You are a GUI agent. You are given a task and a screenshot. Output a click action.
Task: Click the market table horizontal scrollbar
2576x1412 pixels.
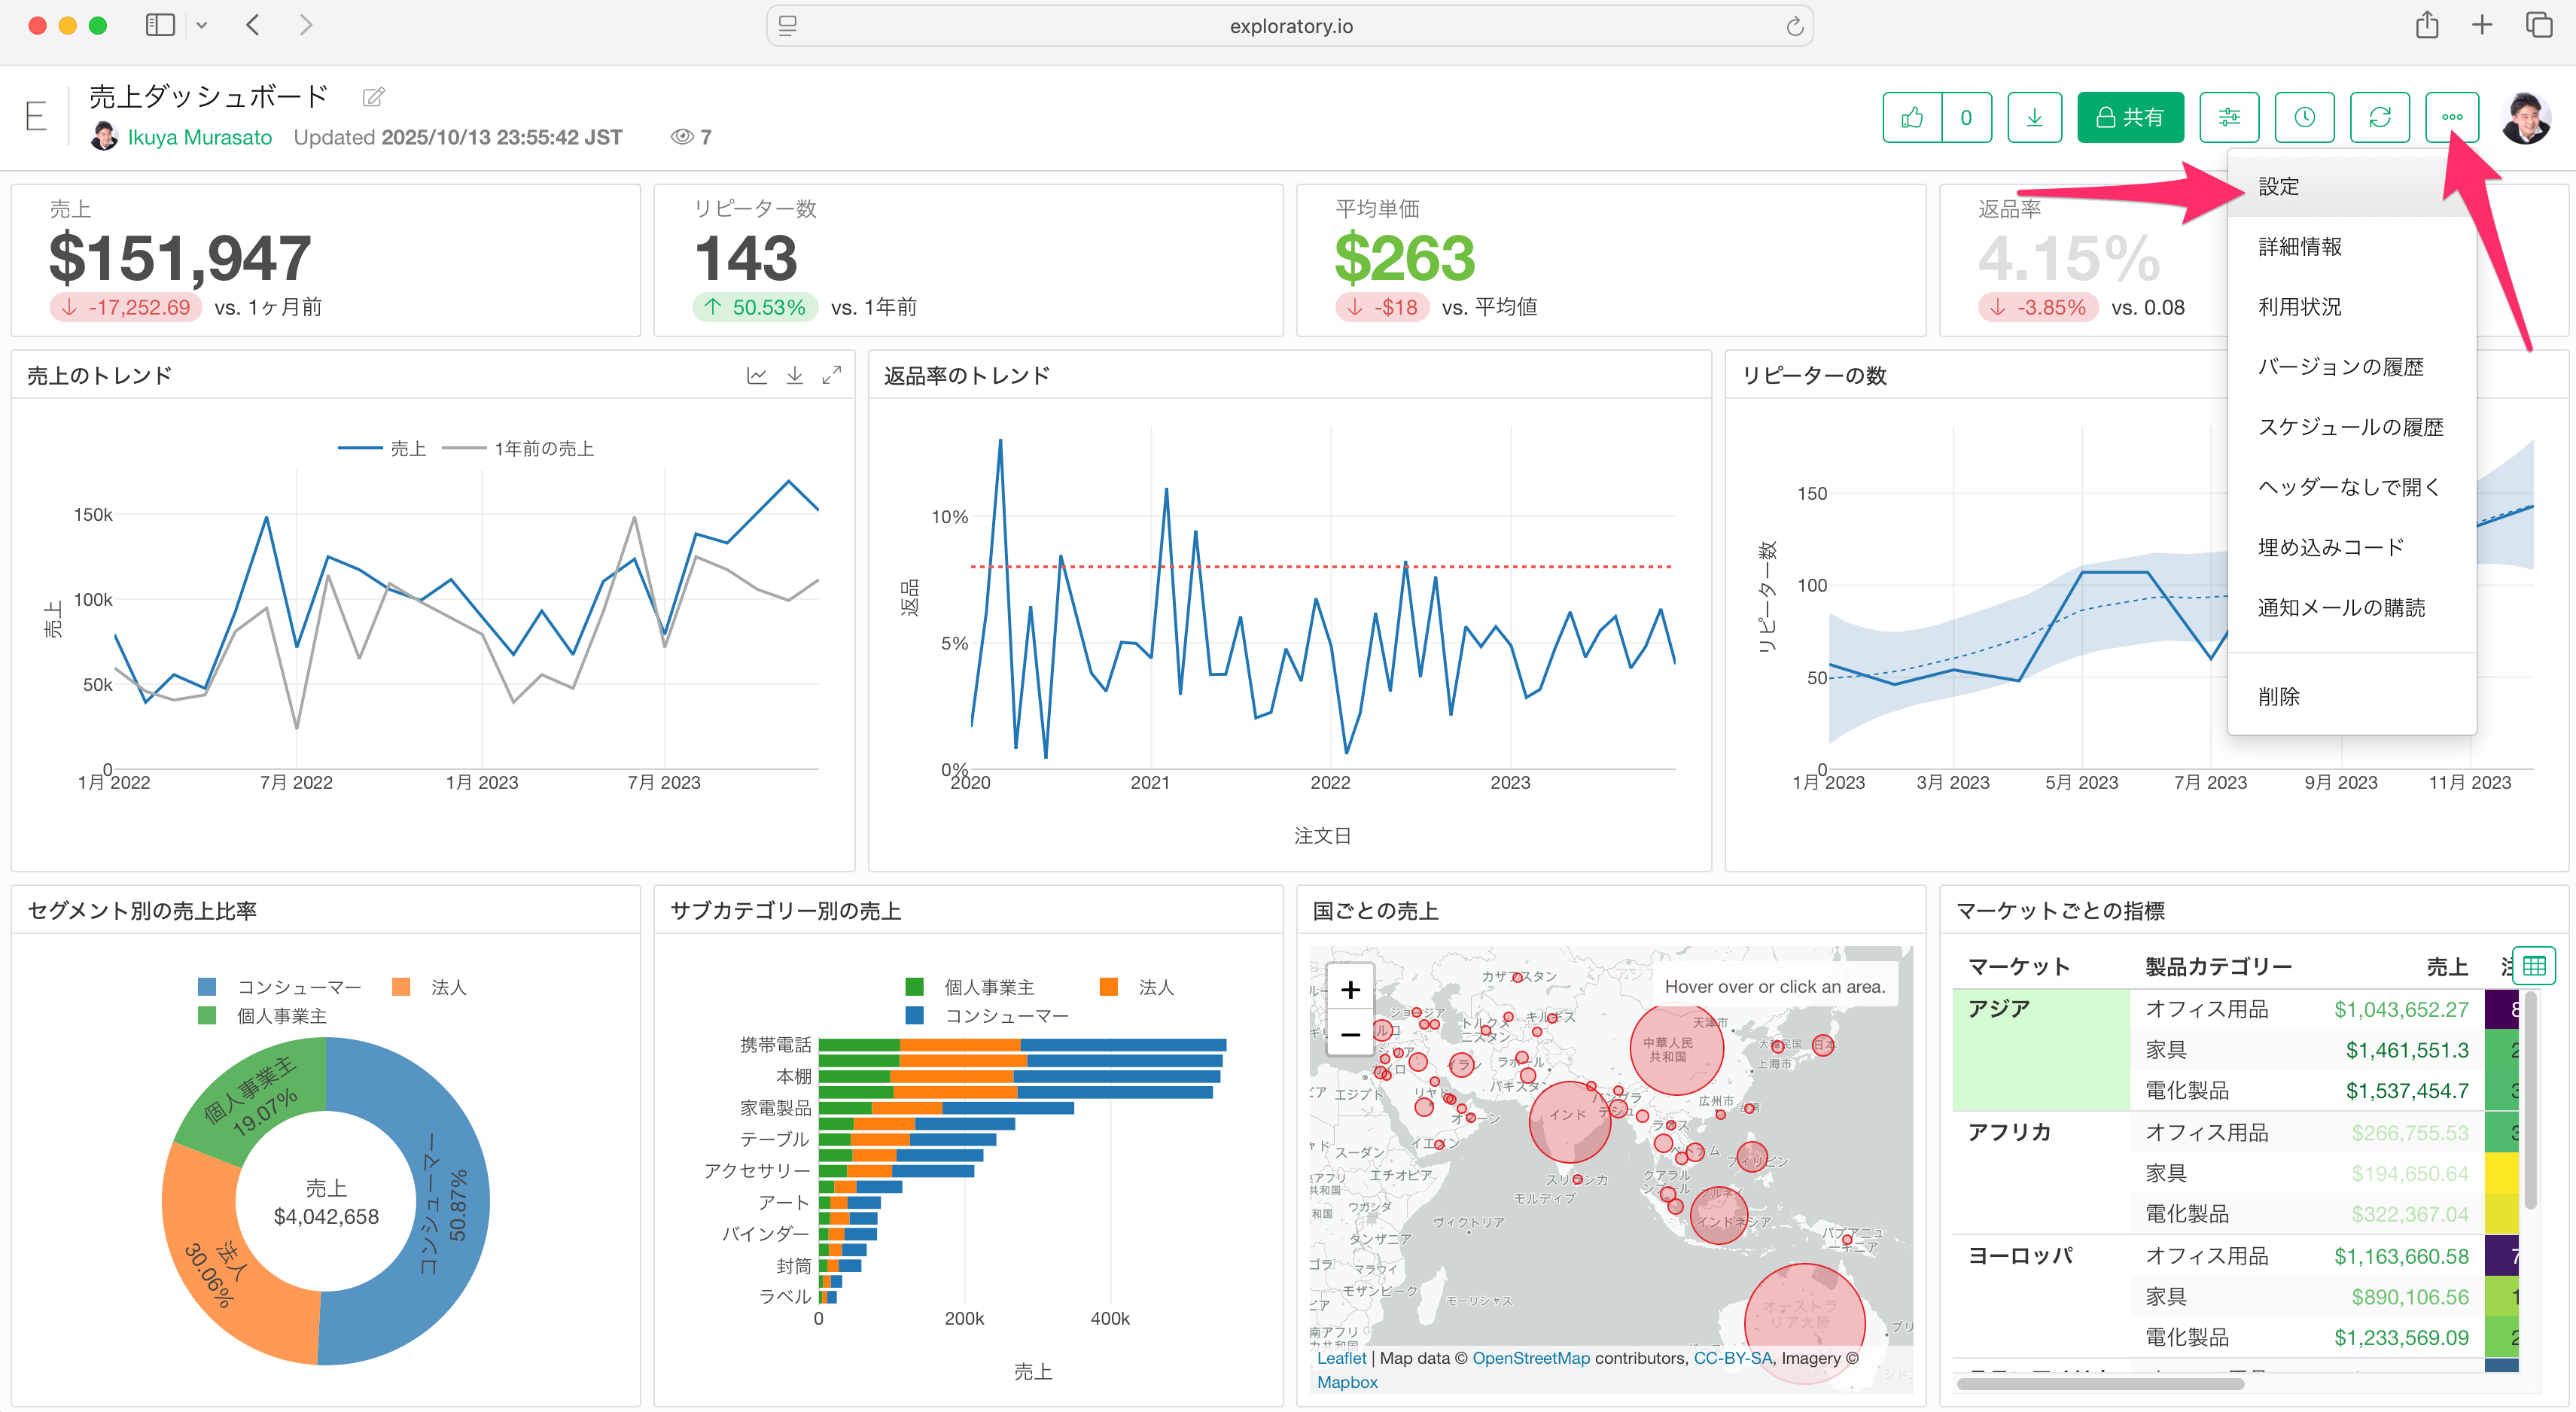[2100, 1384]
